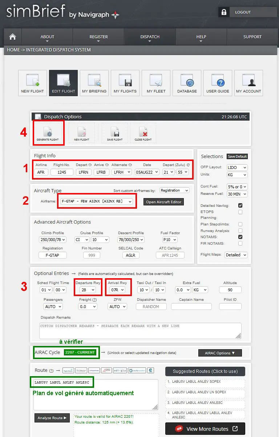Use suggested route 1 ending SOPEX
Viewport: 279px width, 437px height.
pos(205,383)
